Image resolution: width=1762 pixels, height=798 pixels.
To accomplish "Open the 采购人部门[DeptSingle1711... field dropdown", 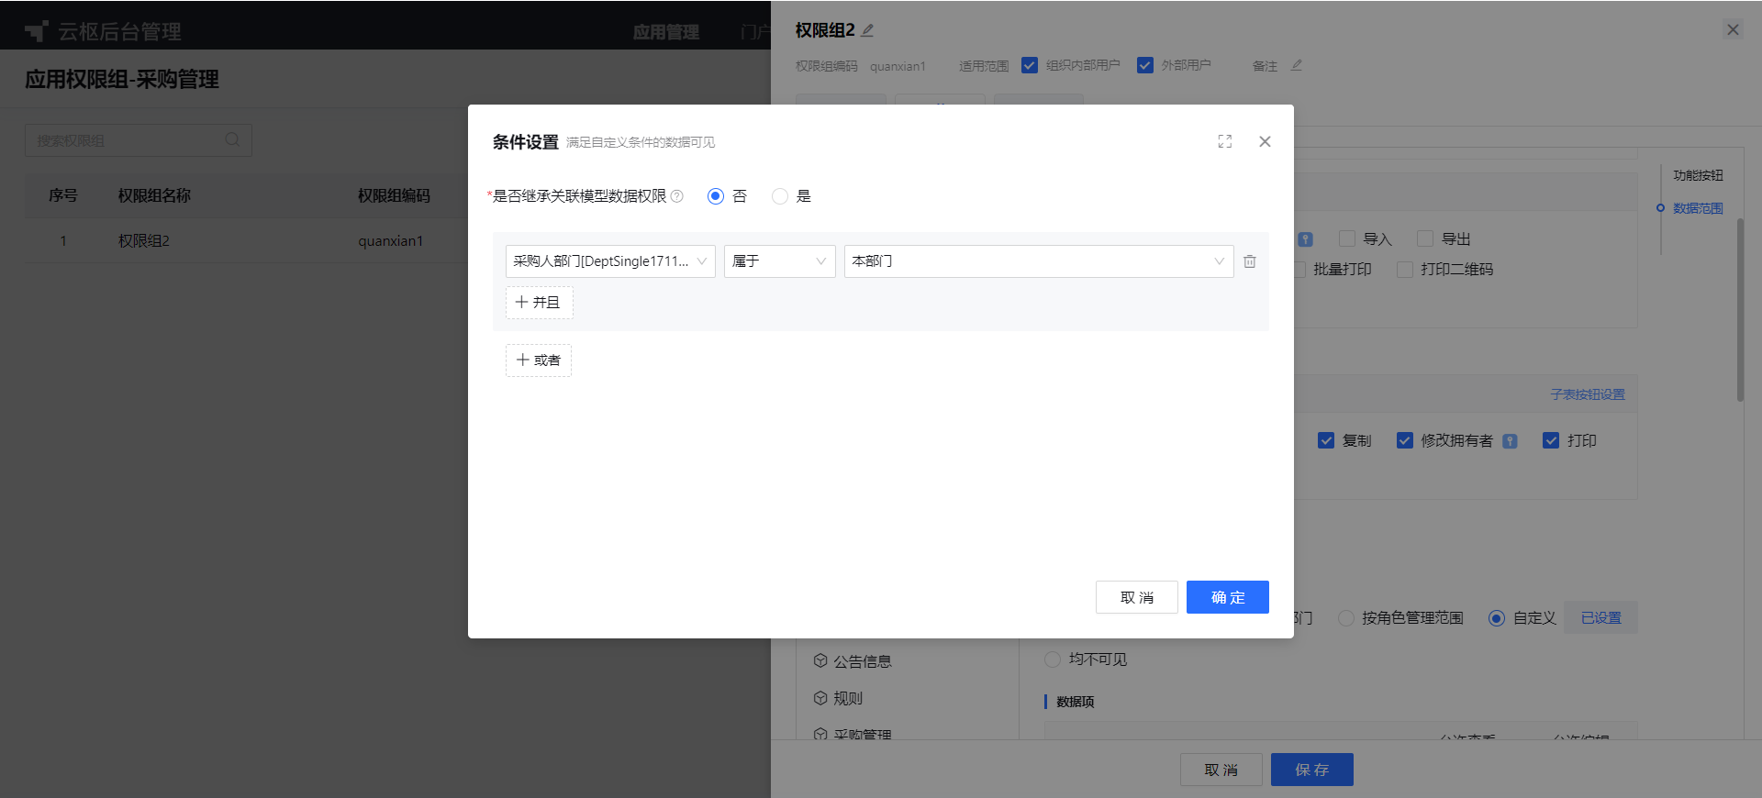I will point(610,261).
